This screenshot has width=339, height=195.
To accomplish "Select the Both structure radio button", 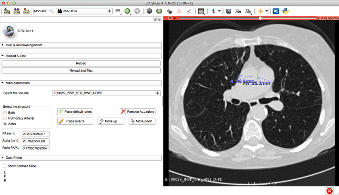I will click(5, 112).
